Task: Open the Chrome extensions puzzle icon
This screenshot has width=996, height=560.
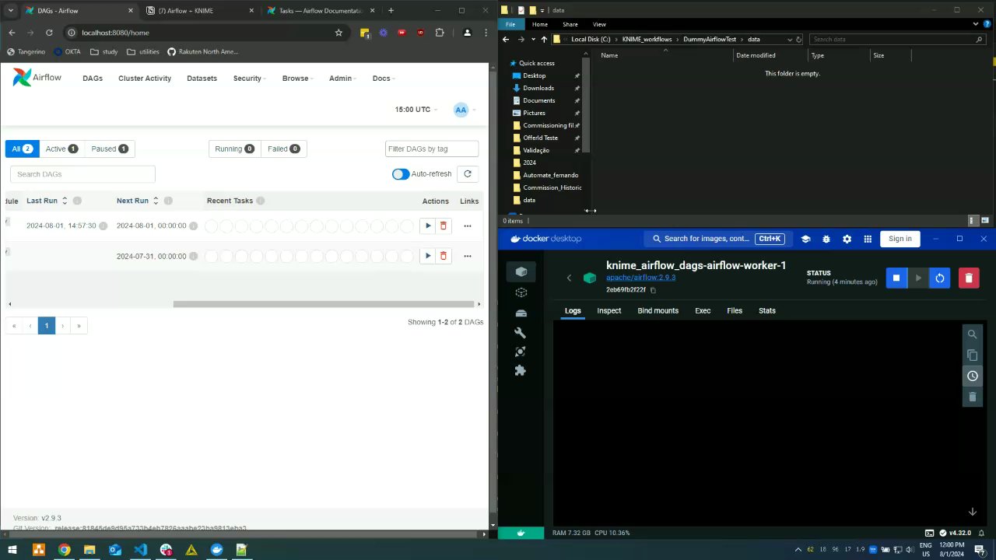Action: point(440,33)
